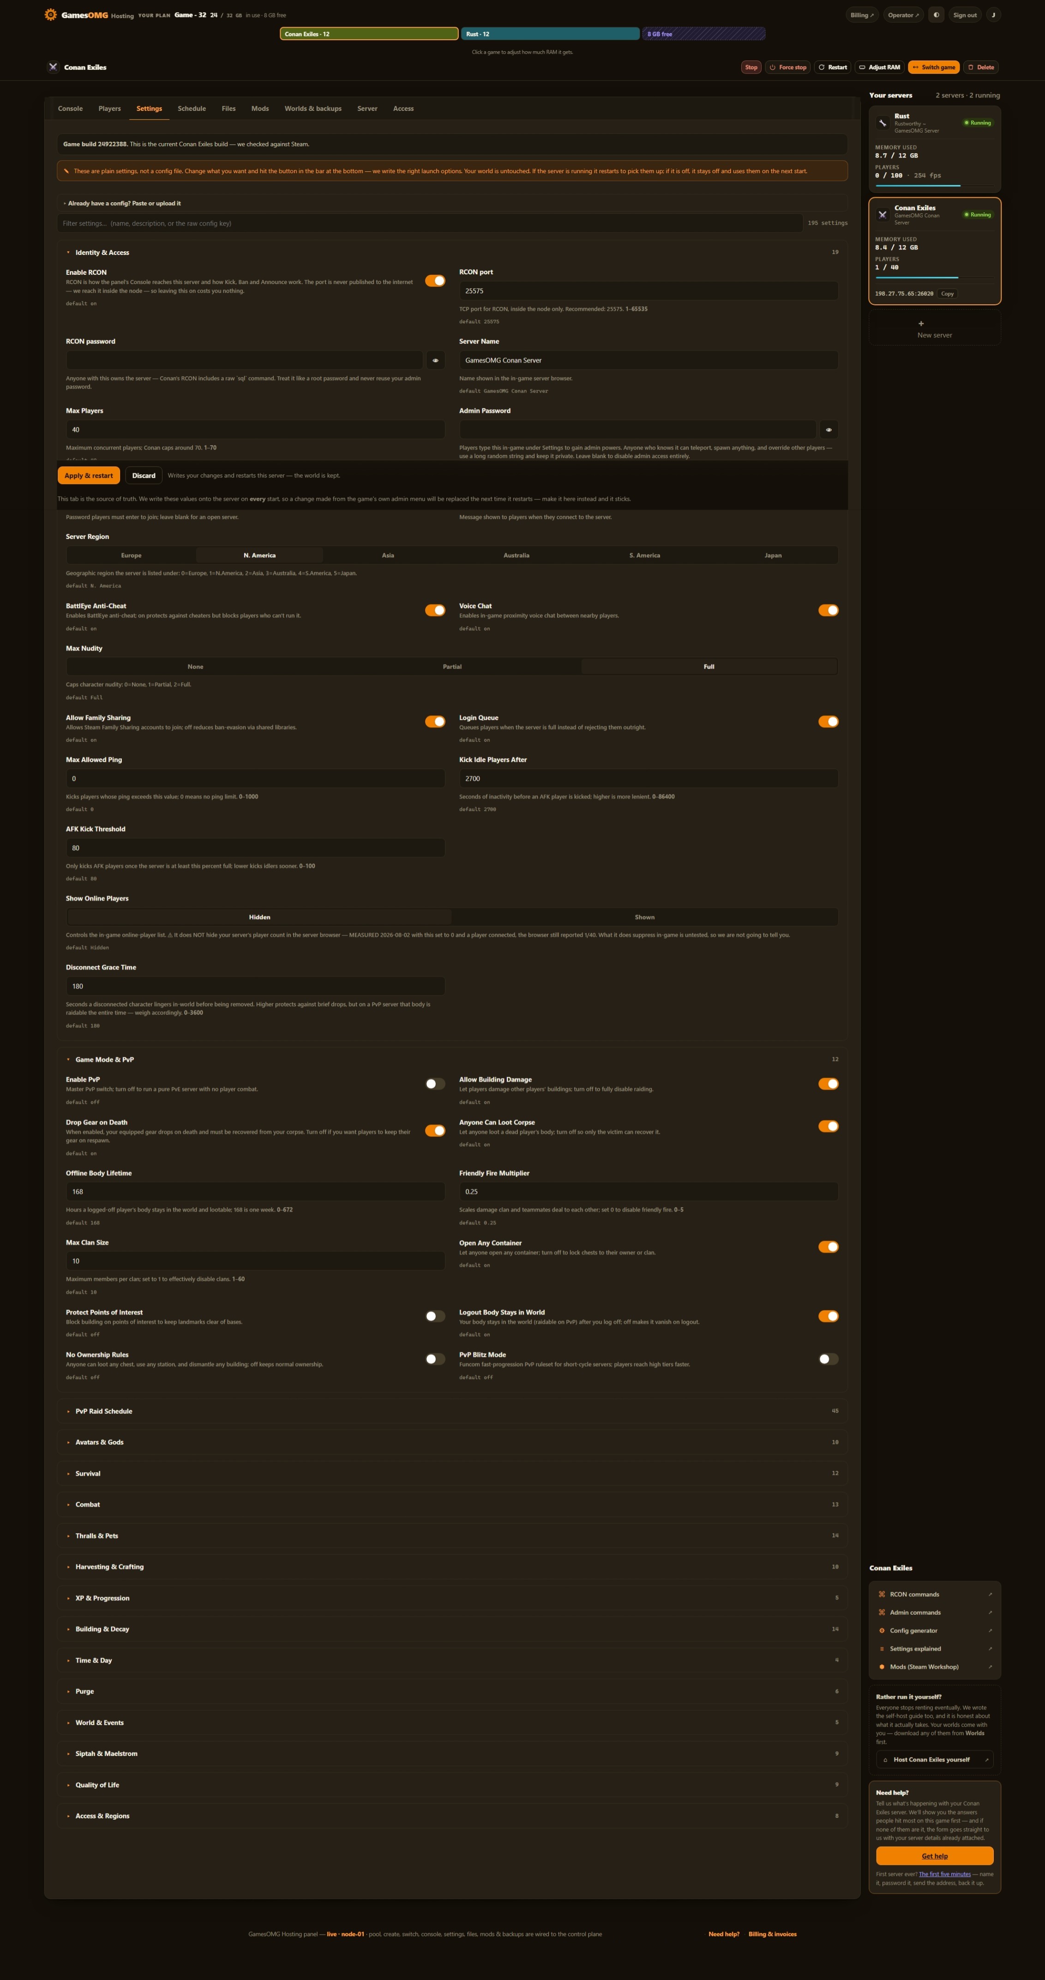
Task: Click the plus icon for New server
Action: [920, 324]
